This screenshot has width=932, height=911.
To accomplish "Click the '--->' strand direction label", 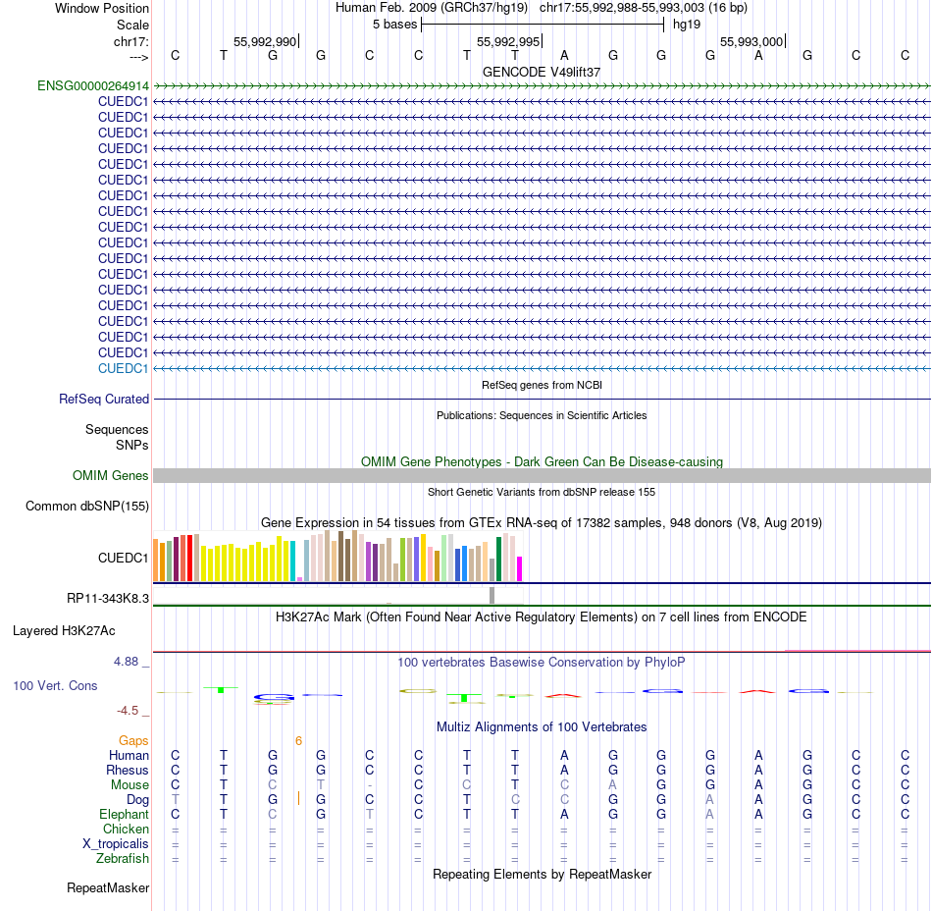I will coord(138,57).
